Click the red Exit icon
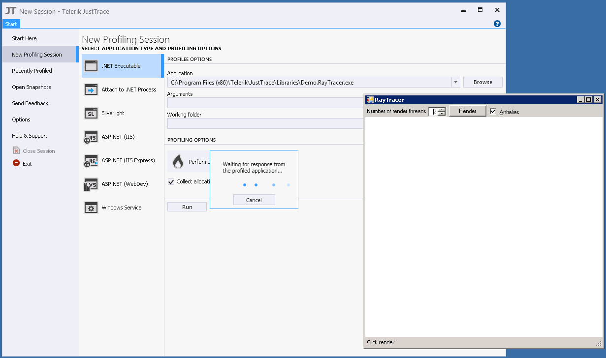Image resolution: width=606 pixels, height=358 pixels. pos(16,163)
